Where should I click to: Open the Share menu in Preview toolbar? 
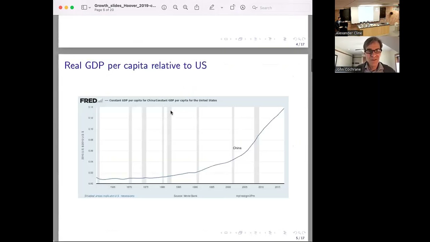point(197,7)
